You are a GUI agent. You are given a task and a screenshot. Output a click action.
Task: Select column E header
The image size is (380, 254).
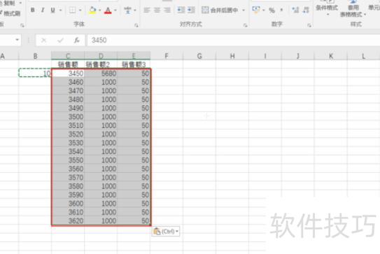click(134, 56)
